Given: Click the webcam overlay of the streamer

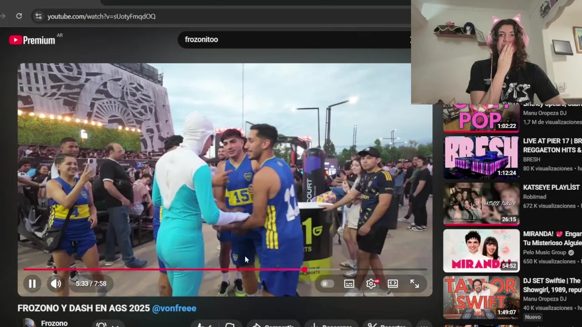Looking at the screenshot, I should (x=497, y=52).
